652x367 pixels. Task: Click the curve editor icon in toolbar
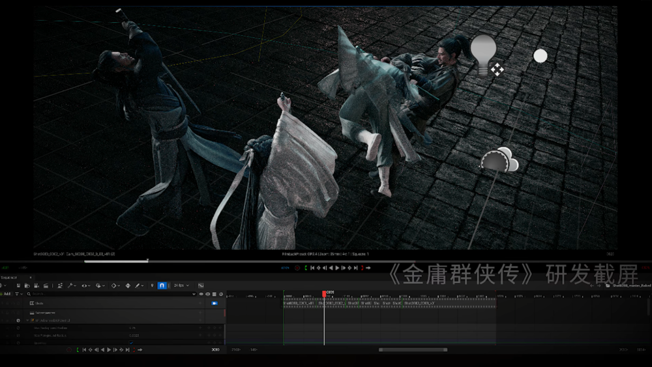[201, 285]
